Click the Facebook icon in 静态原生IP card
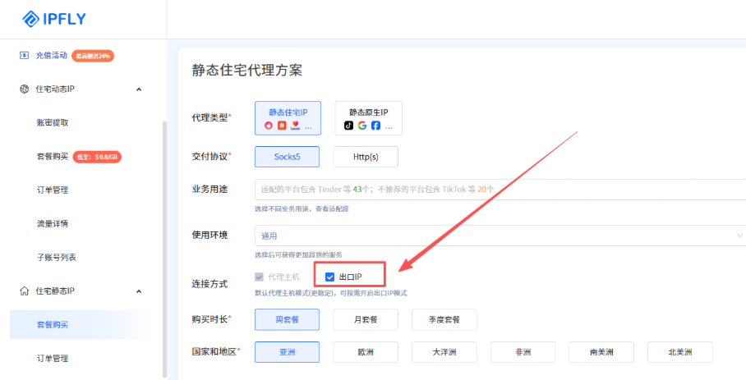 [x=375, y=126]
